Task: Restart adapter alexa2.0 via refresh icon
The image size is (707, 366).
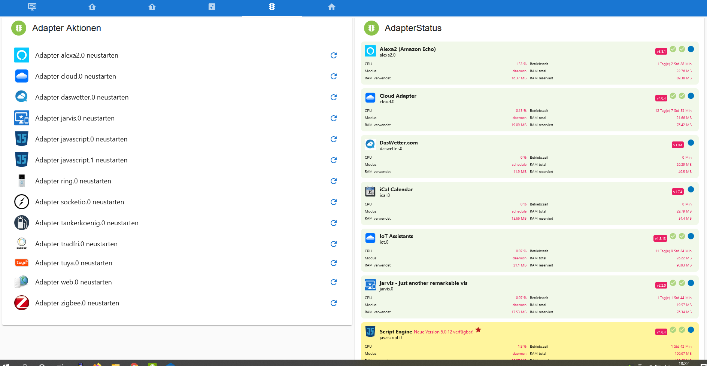Action: 334,55
